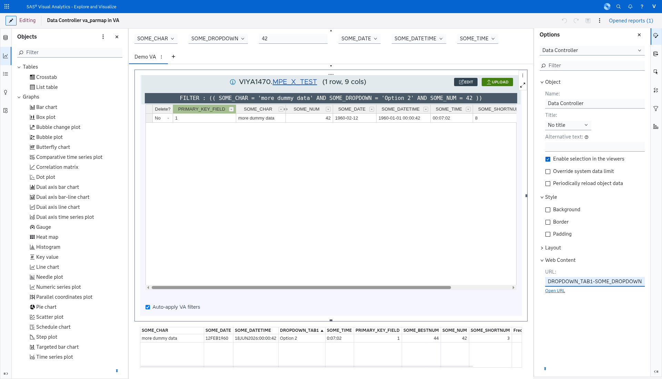The width and height of the screenshot is (662, 379).
Task: Open the notifications bell
Action: point(630,7)
